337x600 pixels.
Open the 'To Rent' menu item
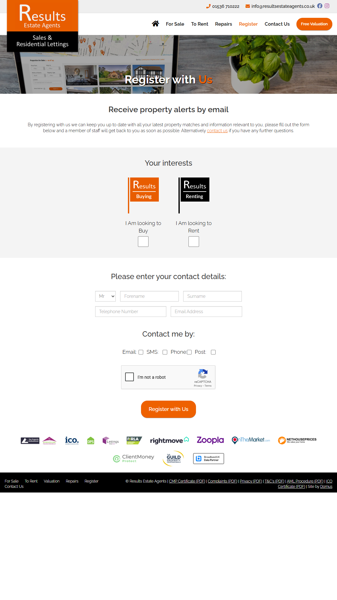point(199,24)
